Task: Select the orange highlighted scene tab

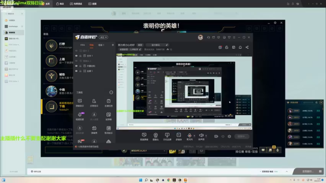Action: click(91, 45)
